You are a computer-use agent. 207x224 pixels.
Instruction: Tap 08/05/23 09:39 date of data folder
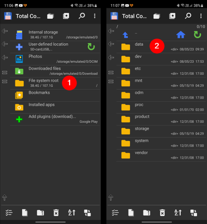point(192,50)
